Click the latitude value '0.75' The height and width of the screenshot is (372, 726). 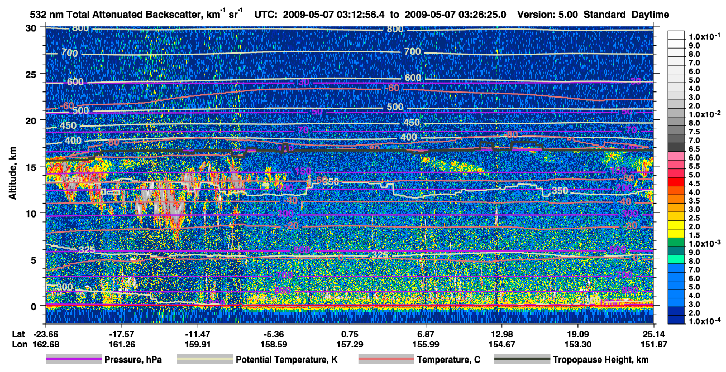click(350, 335)
